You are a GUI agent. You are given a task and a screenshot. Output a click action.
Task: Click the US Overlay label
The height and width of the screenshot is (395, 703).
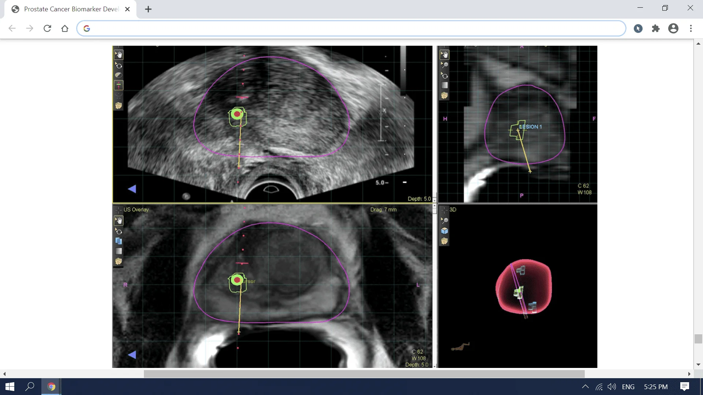click(x=136, y=210)
